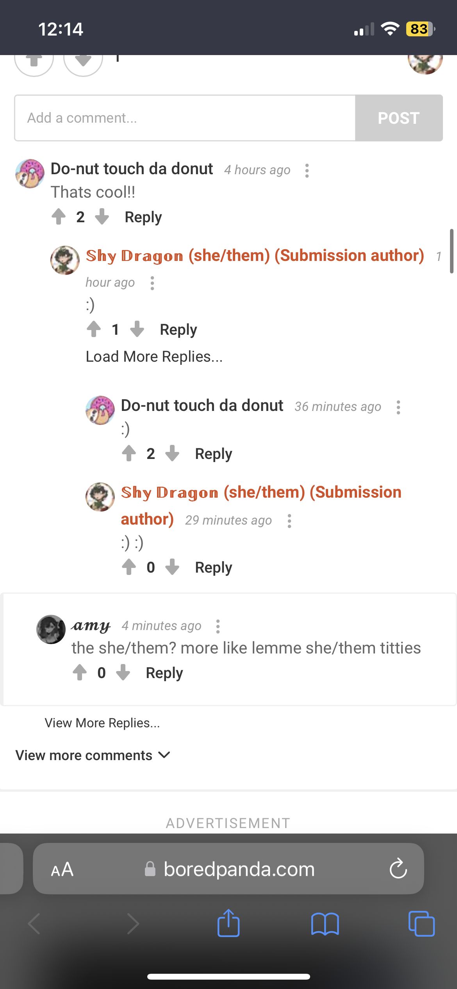Focus the Add a comment field
This screenshot has width=457, height=989.
tap(185, 118)
